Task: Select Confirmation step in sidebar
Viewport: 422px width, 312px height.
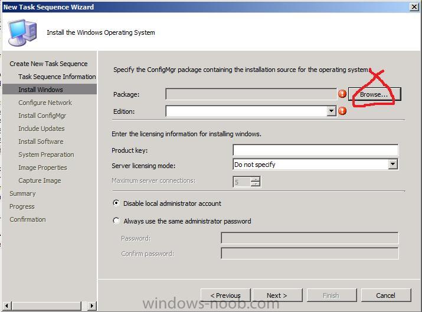Action: click(x=28, y=219)
